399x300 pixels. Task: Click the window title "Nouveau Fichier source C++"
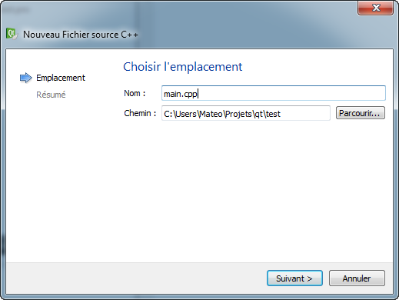pos(81,35)
